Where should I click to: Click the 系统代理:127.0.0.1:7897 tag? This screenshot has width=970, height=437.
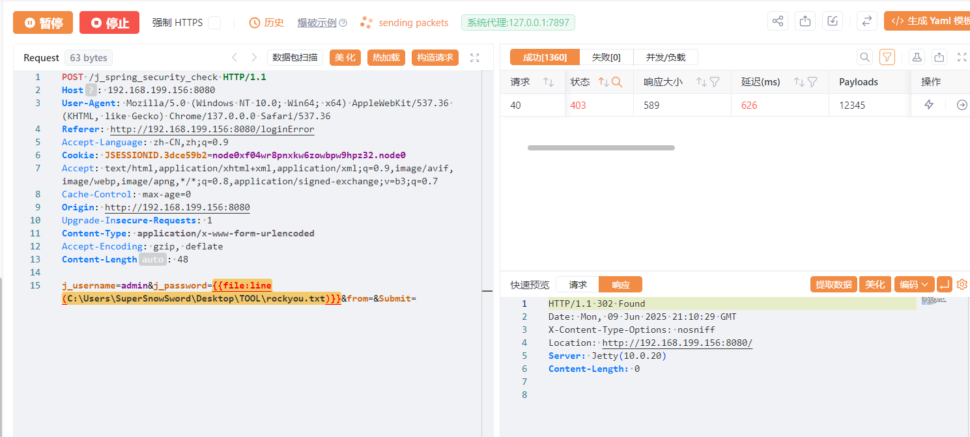click(518, 23)
